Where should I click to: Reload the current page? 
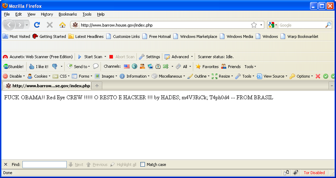pyautogui.click(x=37, y=25)
